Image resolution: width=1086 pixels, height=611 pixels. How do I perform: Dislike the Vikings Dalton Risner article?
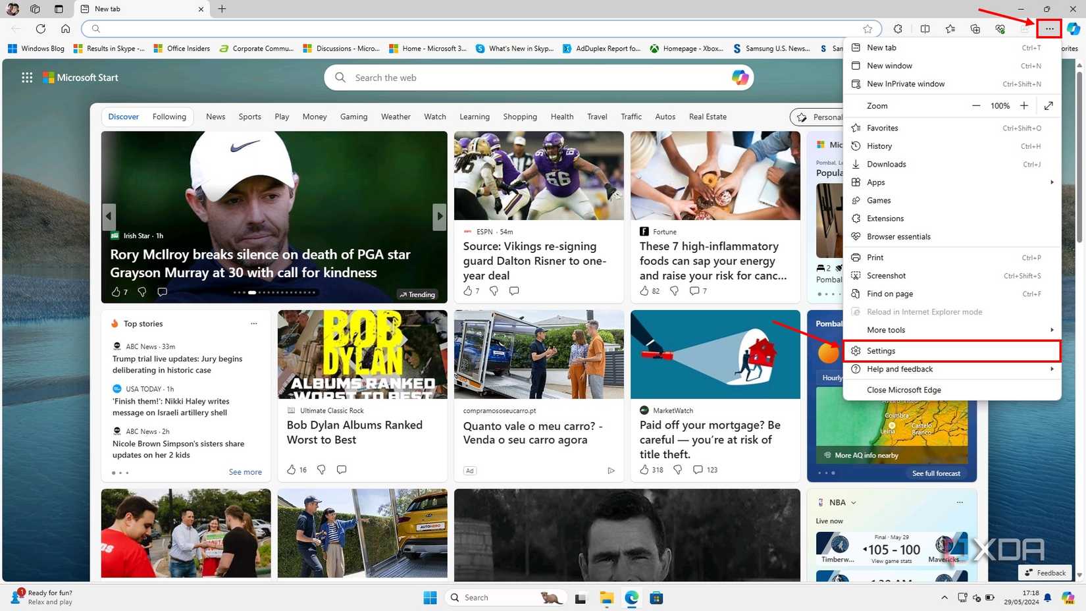click(494, 290)
